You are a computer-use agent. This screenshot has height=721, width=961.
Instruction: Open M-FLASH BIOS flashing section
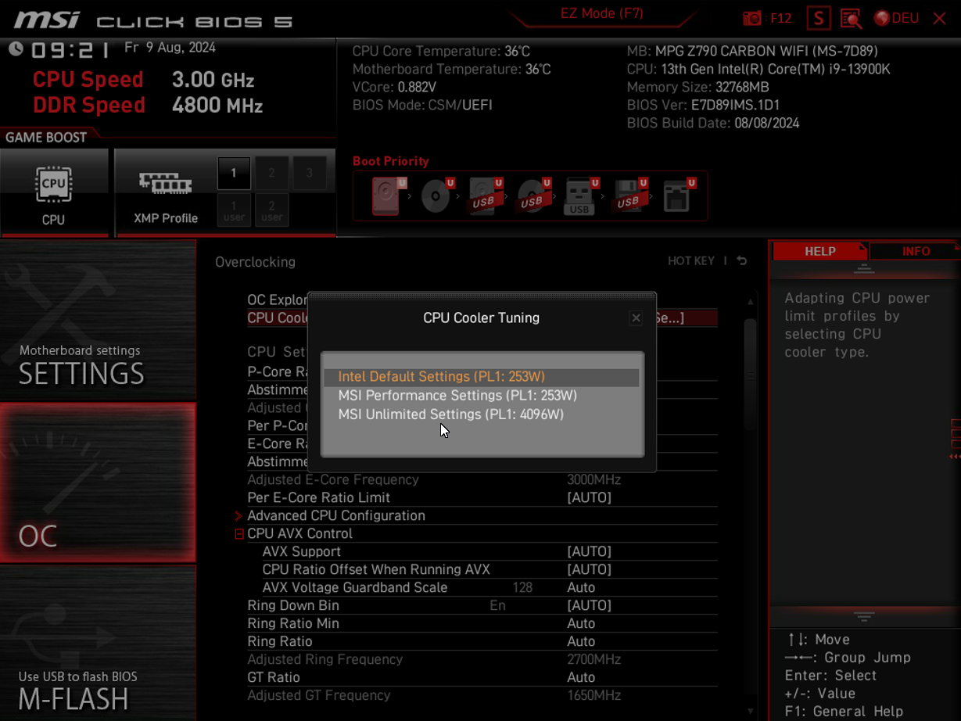(x=98, y=643)
